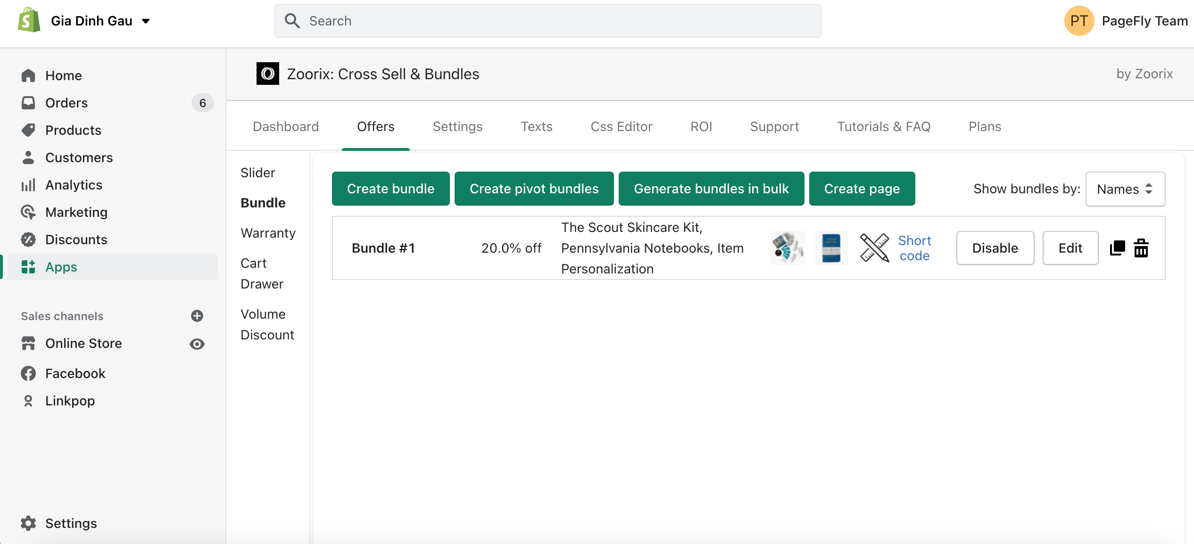Open the Customers section

point(79,157)
